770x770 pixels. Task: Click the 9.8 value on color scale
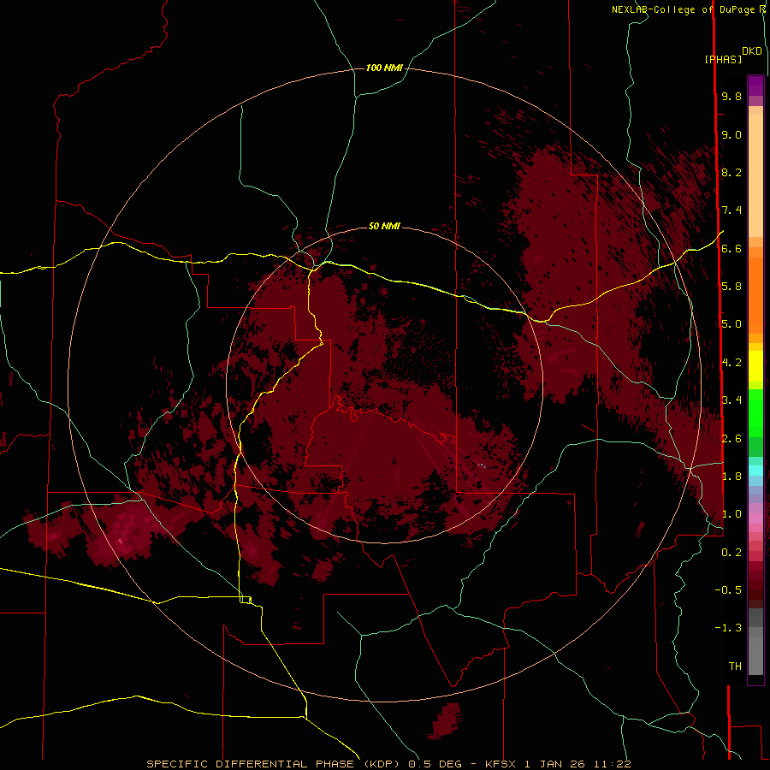click(x=731, y=96)
